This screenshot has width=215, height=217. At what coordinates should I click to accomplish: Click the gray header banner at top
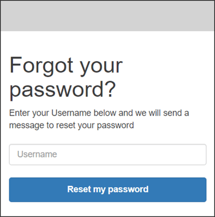click(107, 16)
